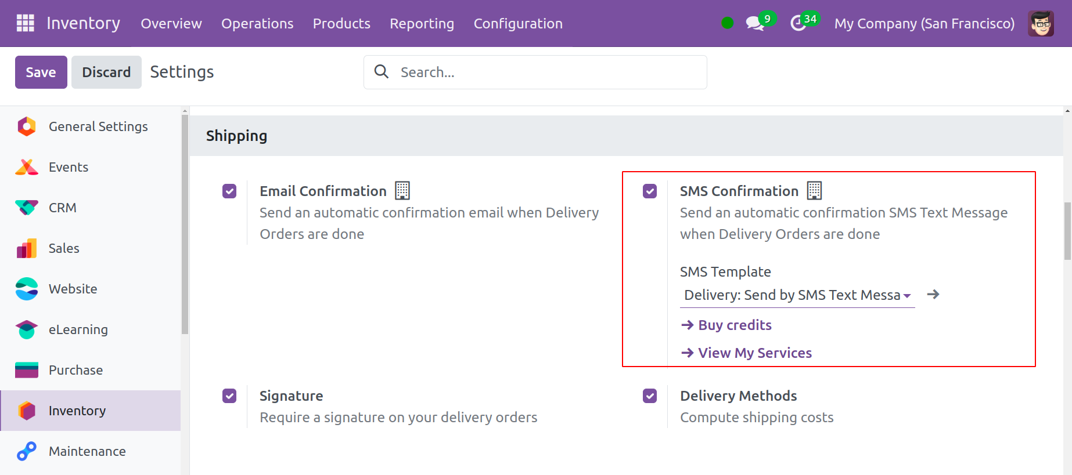This screenshot has width=1072, height=475.
Task: Open the messages chat icon
Action: (754, 24)
